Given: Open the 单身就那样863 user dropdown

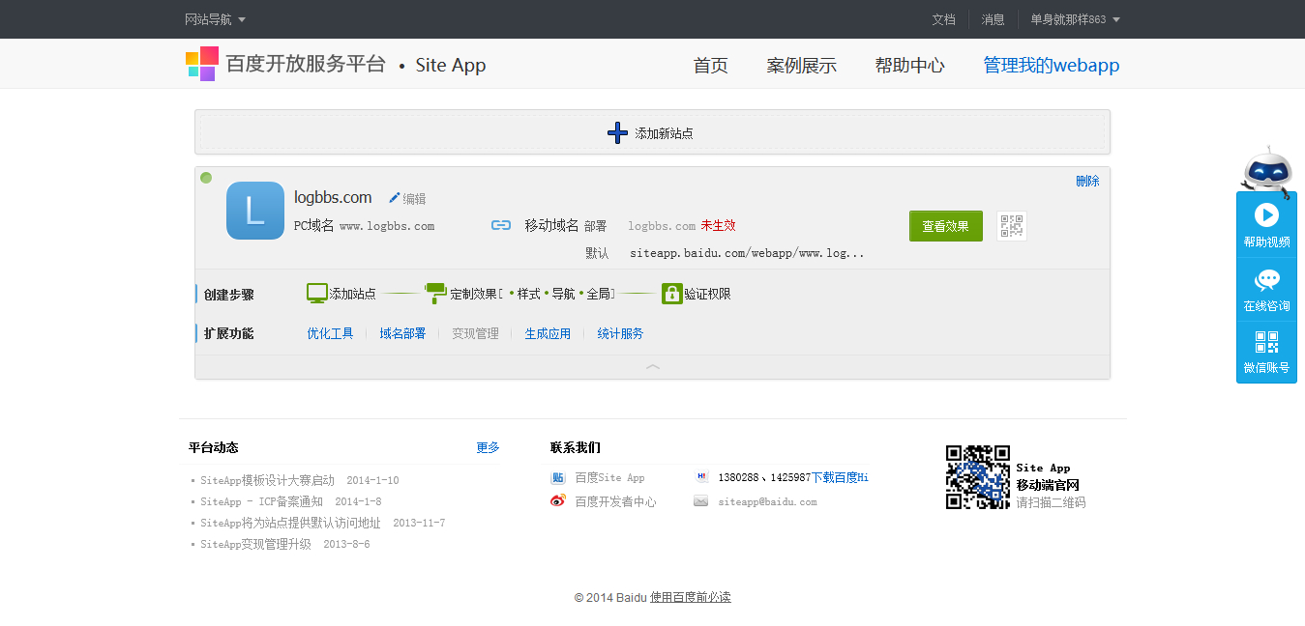Looking at the screenshot, I should coord(1075,19).
